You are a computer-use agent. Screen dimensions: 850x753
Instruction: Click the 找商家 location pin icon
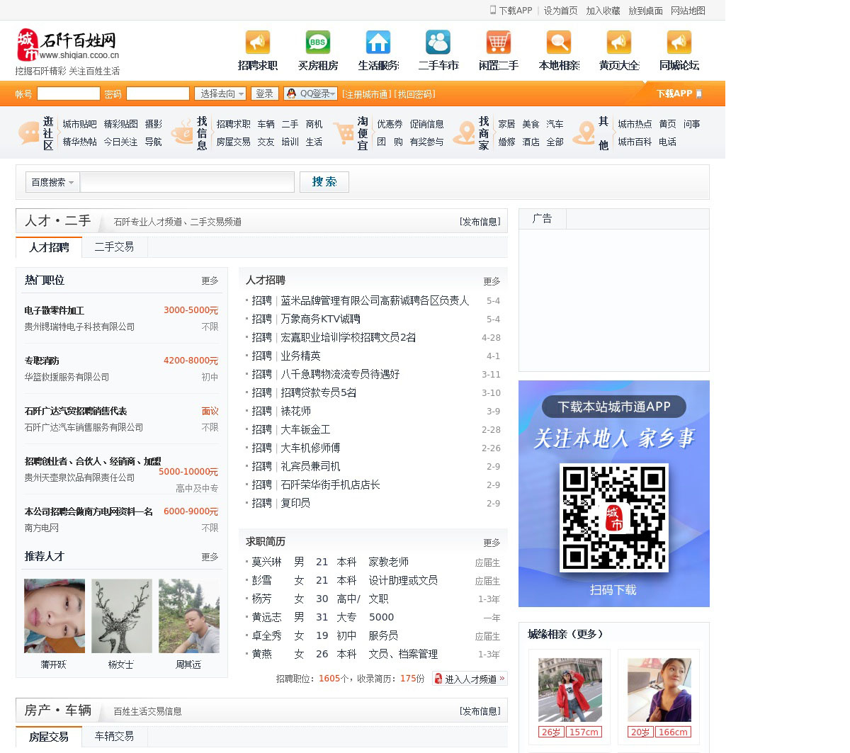[464, 132]
